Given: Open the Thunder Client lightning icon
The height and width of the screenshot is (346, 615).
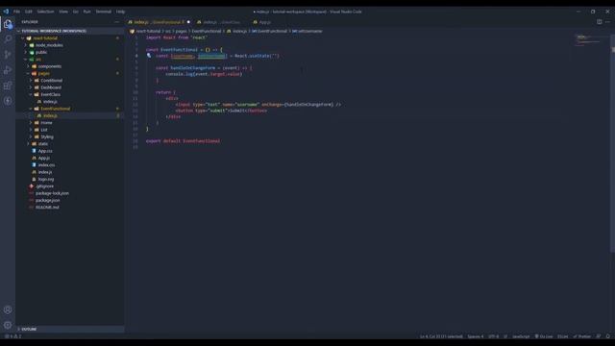Looking at the screenshot, I should [8, 101].
